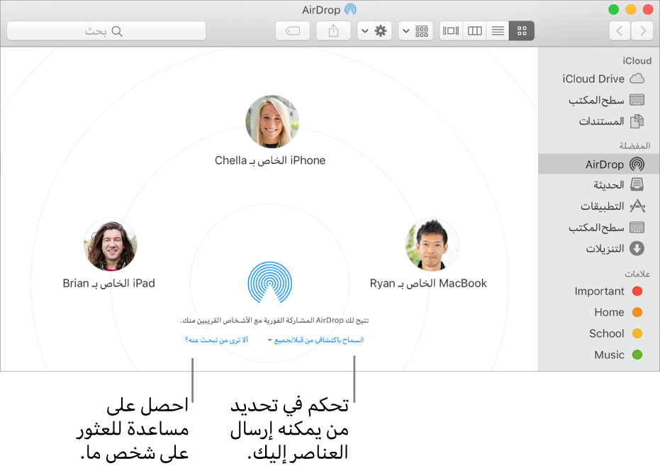This screenshot has width=660, height=466.
Task: Click the التنزيلات download arrow icon
Action: coord(637,248)
